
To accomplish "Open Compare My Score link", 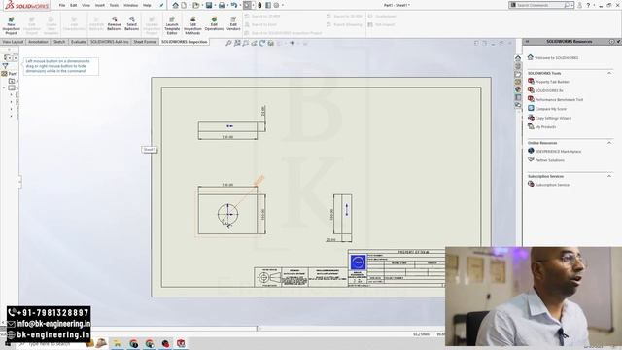I will click(551, 109).
